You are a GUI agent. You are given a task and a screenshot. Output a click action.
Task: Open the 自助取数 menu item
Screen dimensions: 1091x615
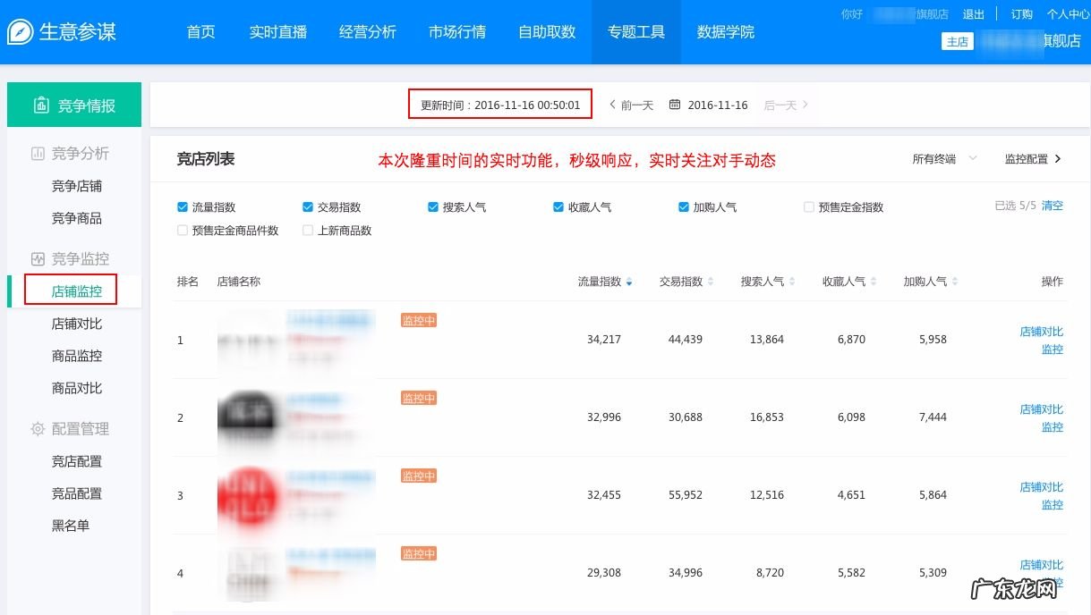546,31
